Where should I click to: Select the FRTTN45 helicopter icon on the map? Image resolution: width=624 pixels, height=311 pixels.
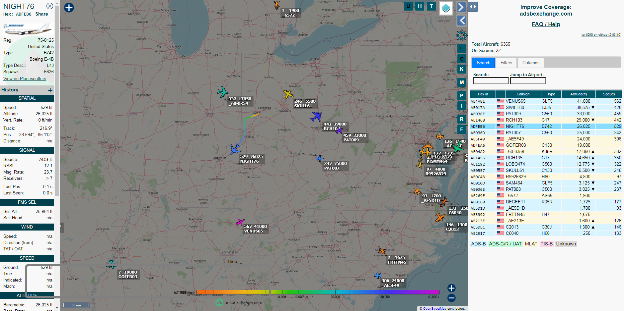[x=382, y=250]
